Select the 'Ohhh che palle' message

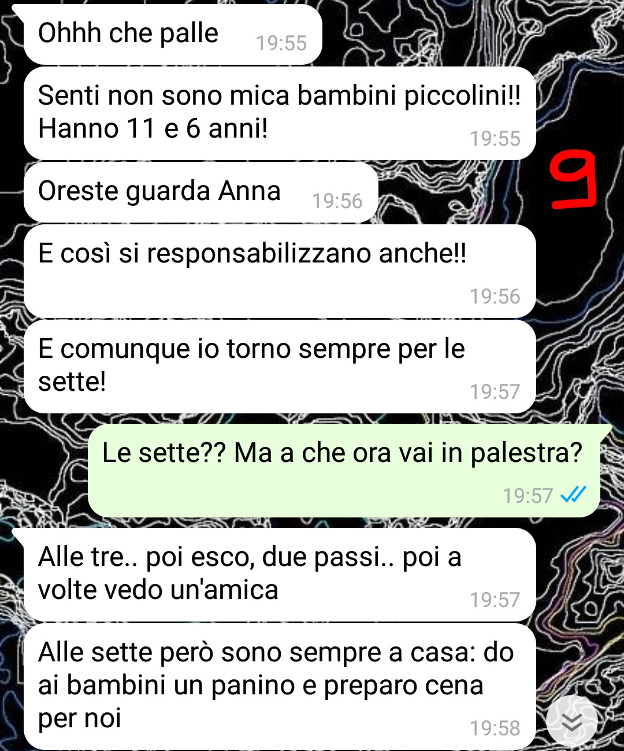point(173,34)
